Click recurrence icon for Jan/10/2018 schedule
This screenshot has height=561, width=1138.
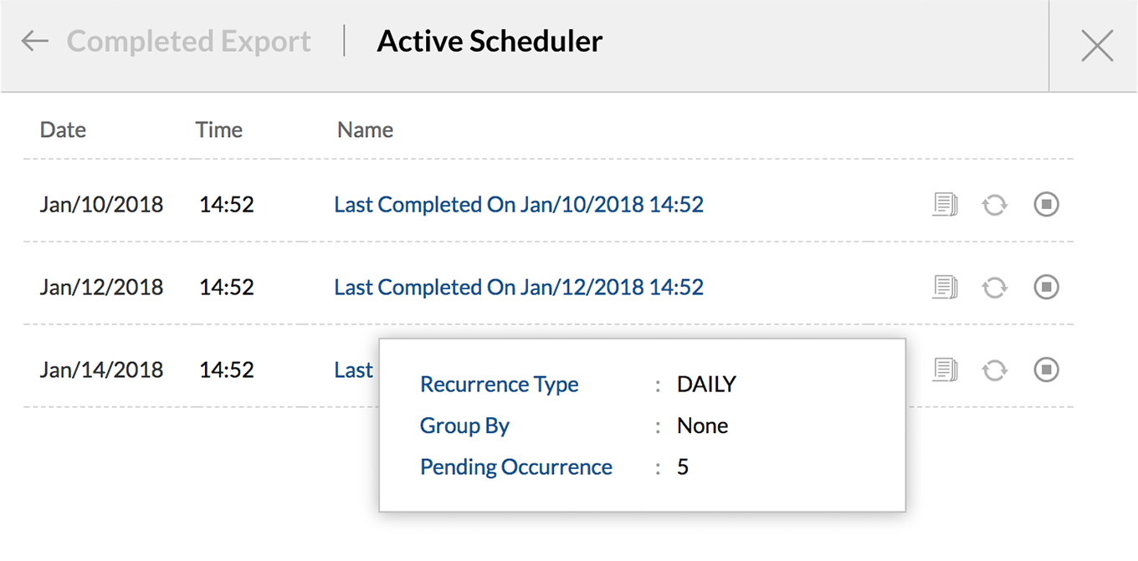994,204
